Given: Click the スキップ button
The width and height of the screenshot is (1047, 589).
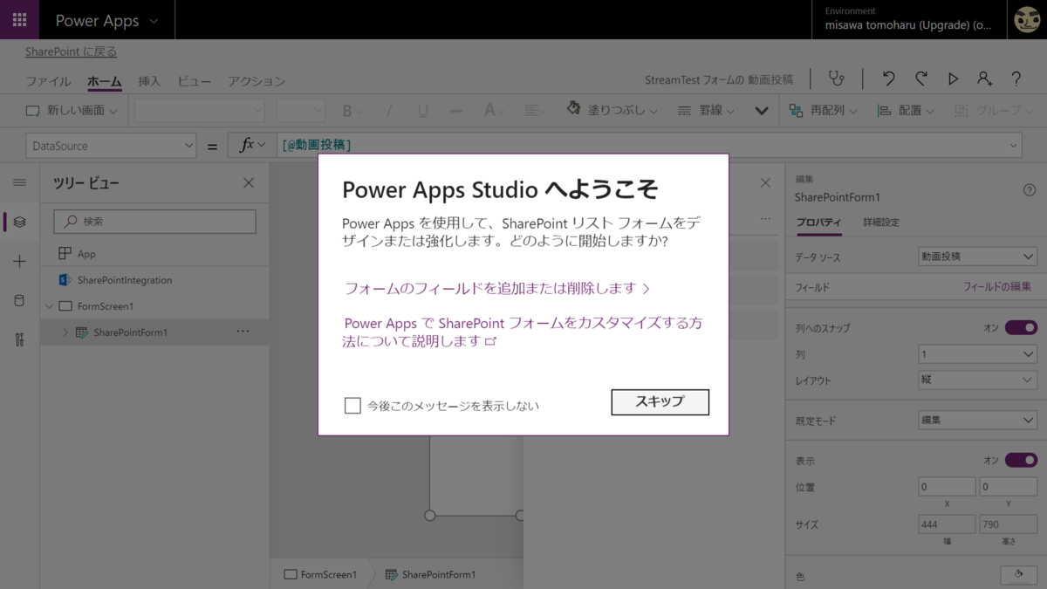Looking at the screenshot, I should [660, 402].
